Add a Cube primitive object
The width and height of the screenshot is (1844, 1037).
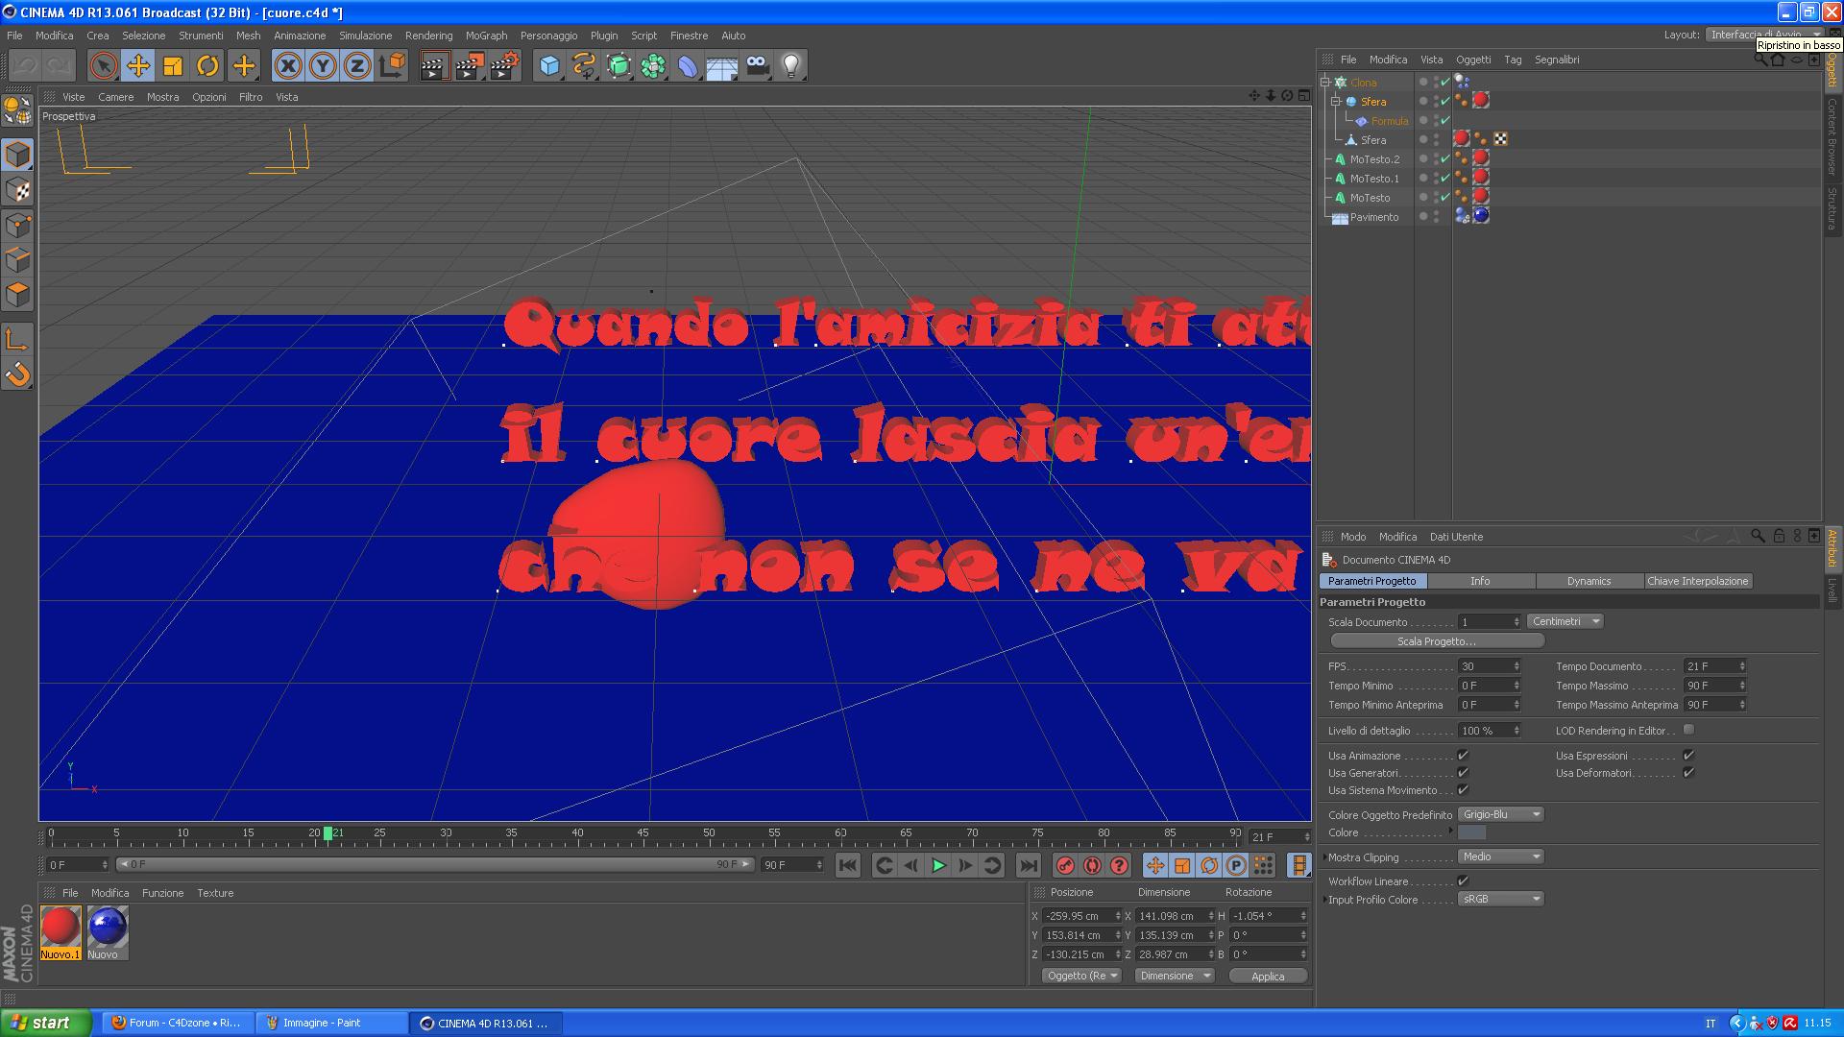548,66
